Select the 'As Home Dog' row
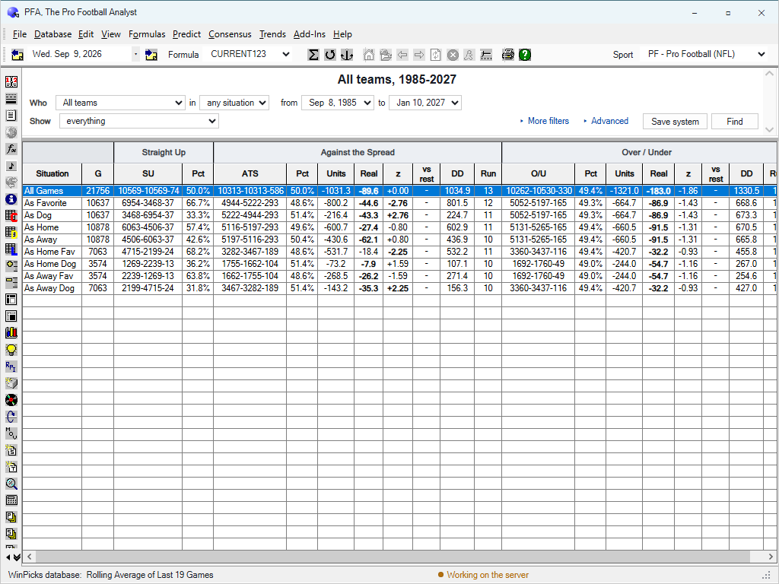Image resolution: width=779 pixels, height=584 pixels. [x=400, y=264]
